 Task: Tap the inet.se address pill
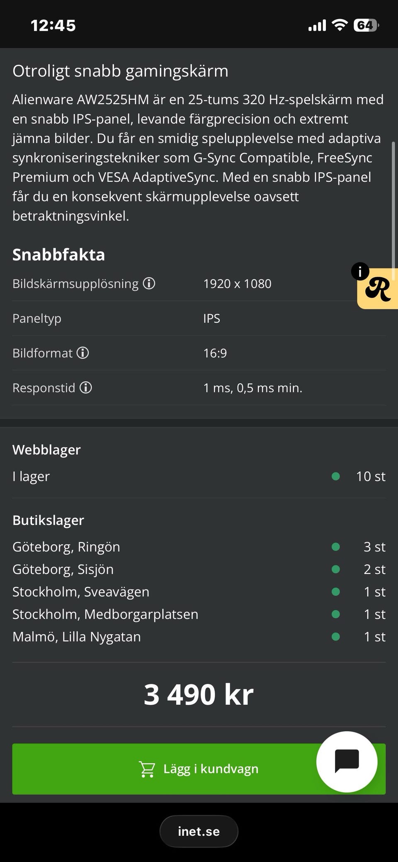coord(199,831)
